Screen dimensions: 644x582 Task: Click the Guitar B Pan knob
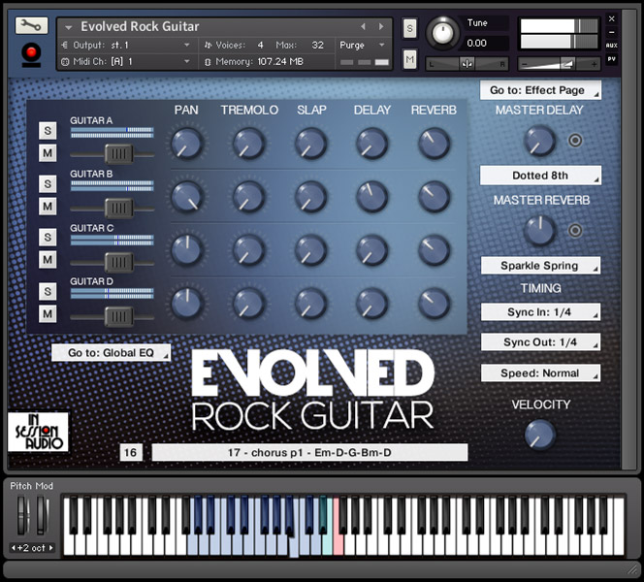tap(187, 196)
